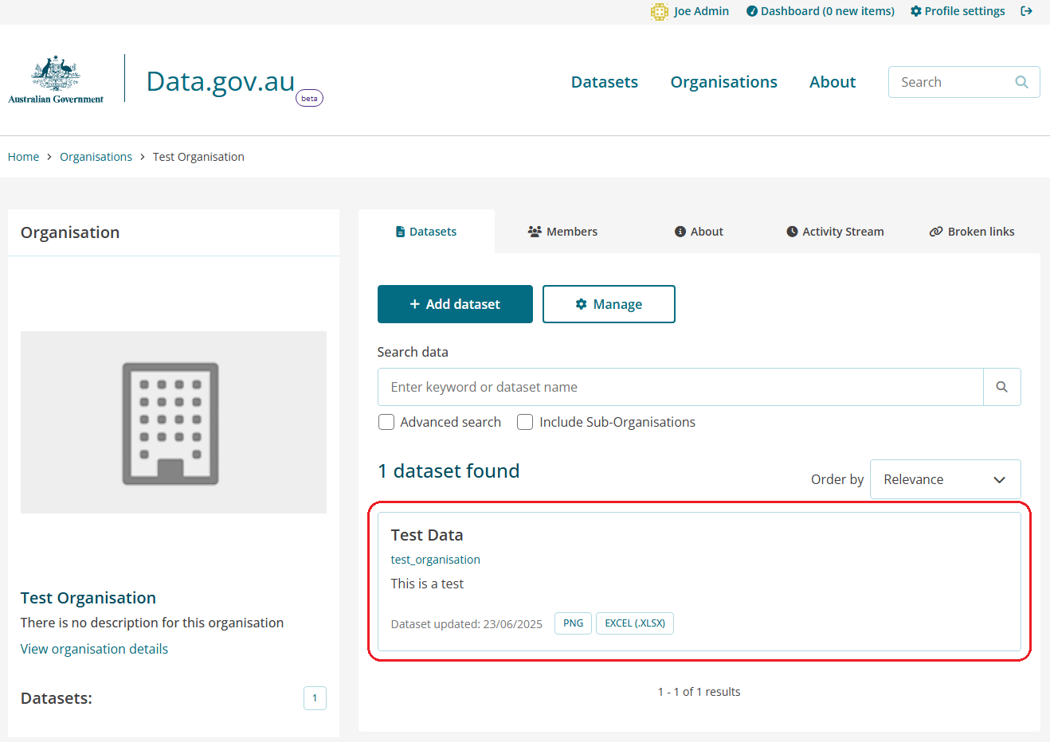Go to Data.gov.au home title
The height and width of the screenshot is (742, 1050).
click(221, 81)
